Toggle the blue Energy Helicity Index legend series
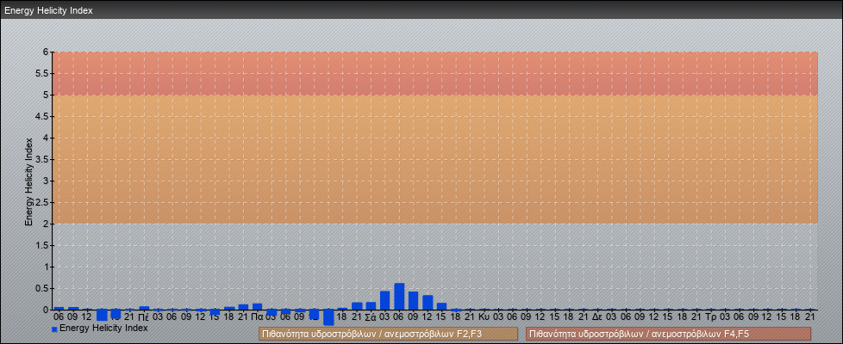Image resolution: width=843 pixels, height=344 pixels. pyautogui.click(x=99, y=328)
